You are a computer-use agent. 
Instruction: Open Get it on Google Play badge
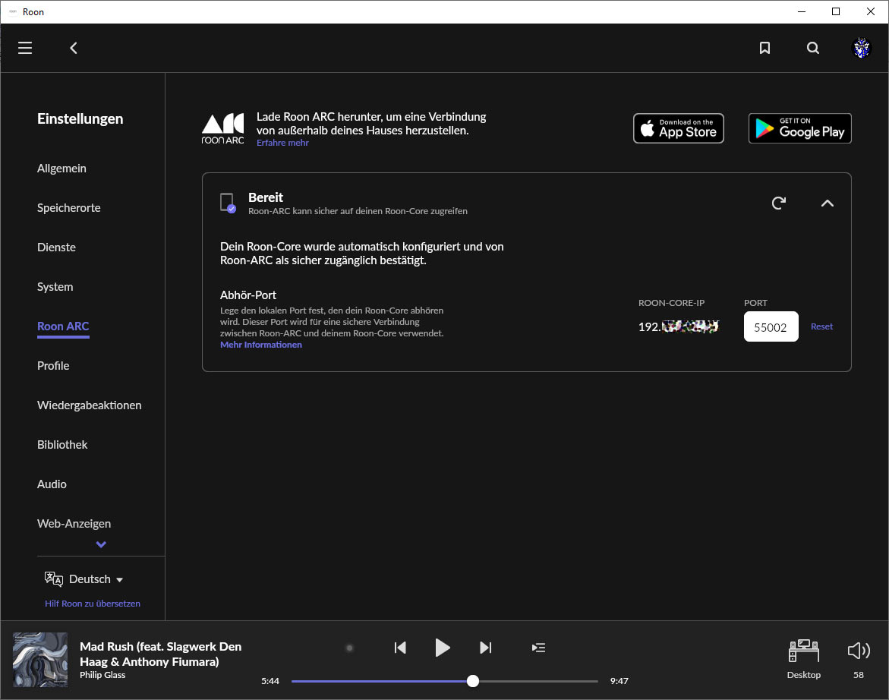[800, 128]
